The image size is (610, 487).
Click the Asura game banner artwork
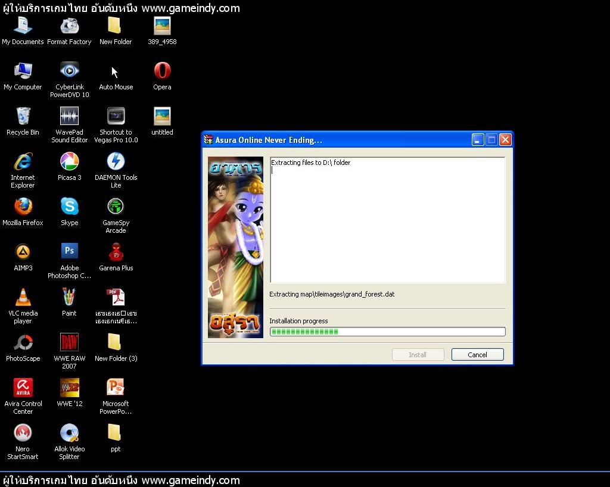235,247
